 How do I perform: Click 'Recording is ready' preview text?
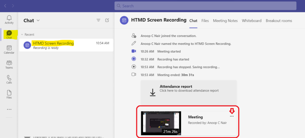click(x=46, y=48)
